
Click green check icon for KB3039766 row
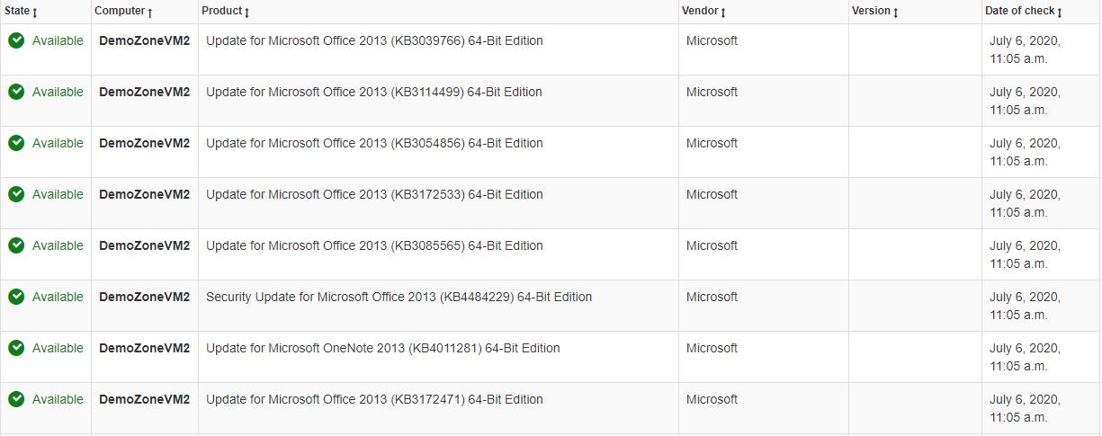click(16, 40)
